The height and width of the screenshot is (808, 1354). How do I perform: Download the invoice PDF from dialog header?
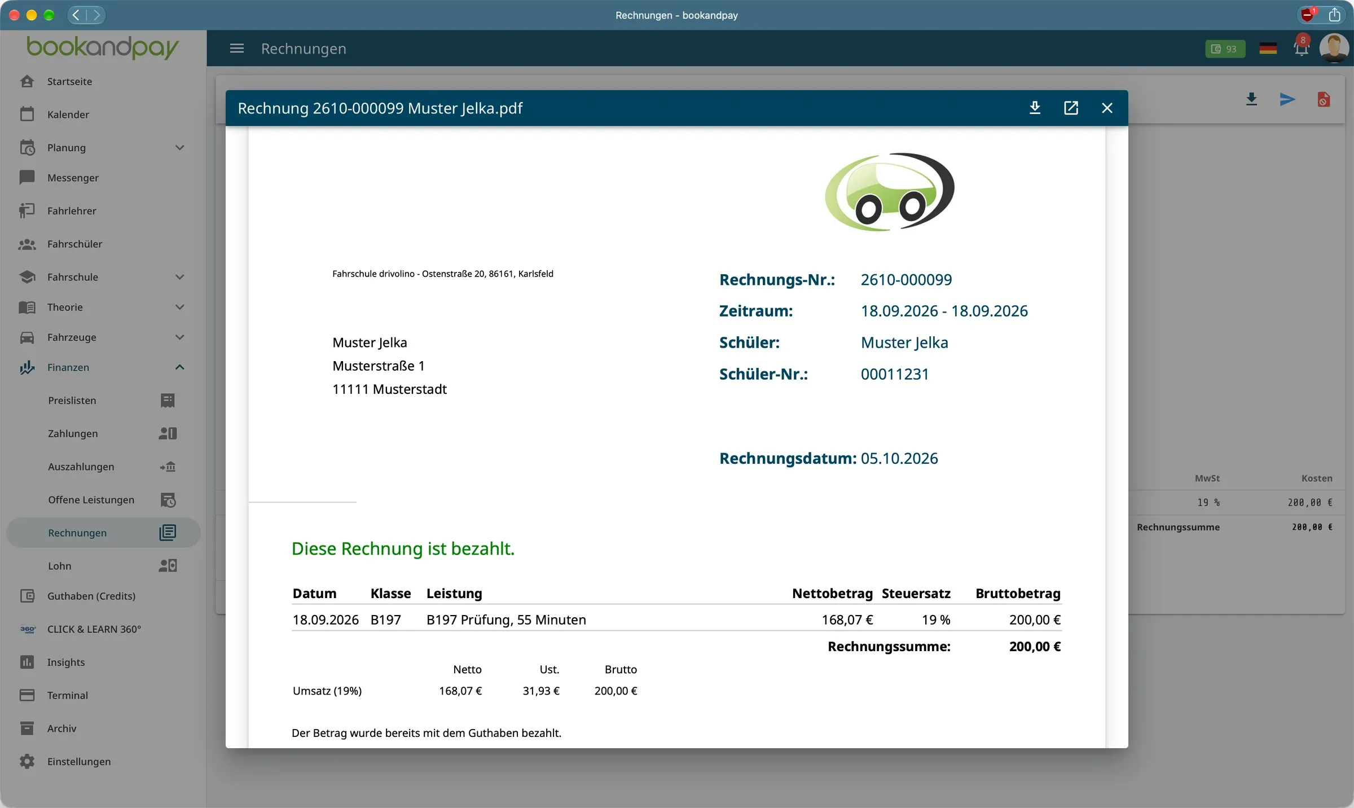coord(1035,108)
